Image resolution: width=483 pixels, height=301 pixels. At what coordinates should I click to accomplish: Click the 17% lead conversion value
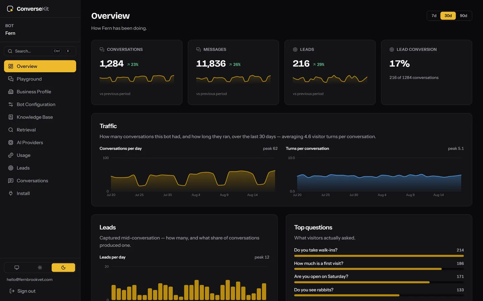(x=399, y=64)
